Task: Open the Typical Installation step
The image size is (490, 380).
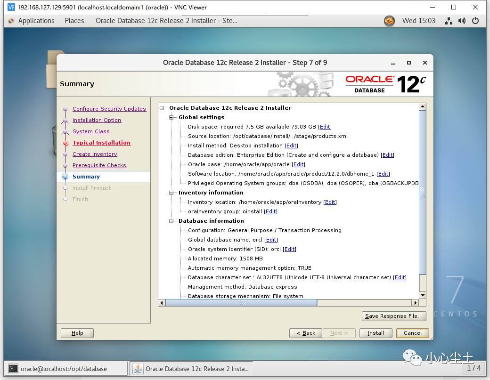Action: [x=101, y=142]
